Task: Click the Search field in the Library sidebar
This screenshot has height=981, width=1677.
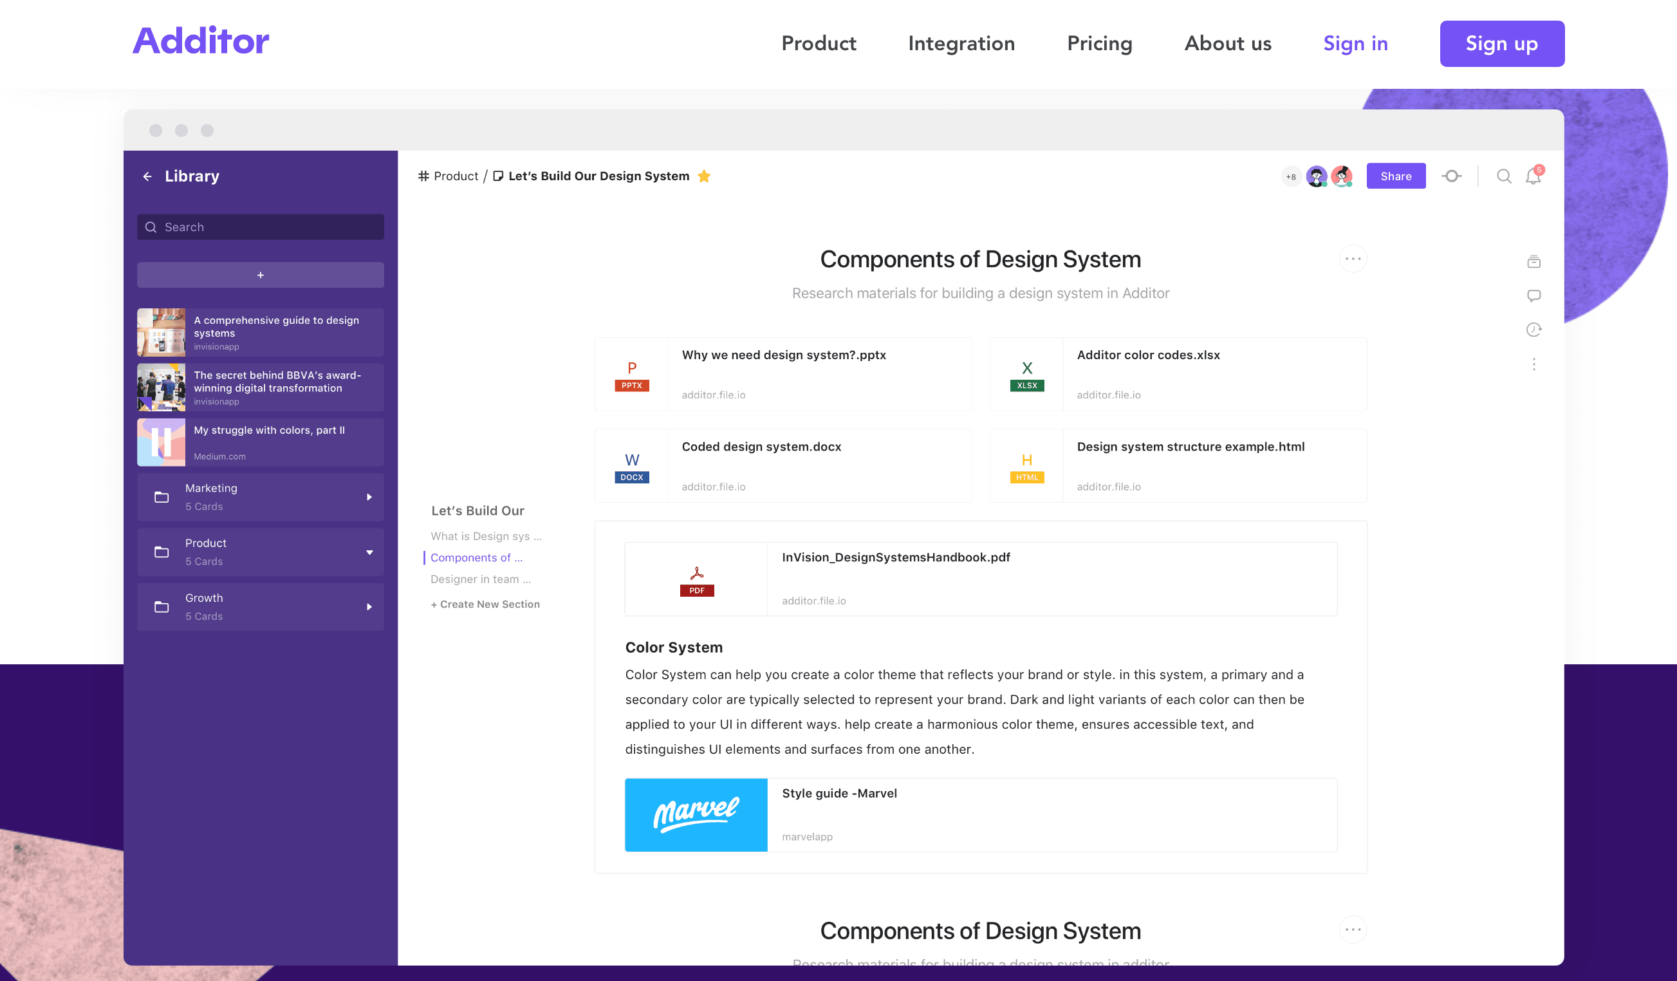Action: point(260,227)
